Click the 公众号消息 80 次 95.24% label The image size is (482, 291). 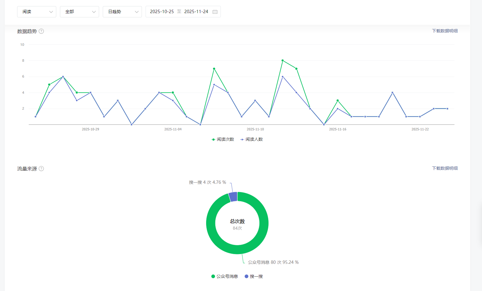point(273,262)
